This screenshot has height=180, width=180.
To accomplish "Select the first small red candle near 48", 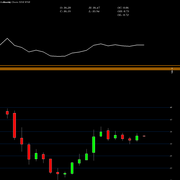I will click(7, 113).
